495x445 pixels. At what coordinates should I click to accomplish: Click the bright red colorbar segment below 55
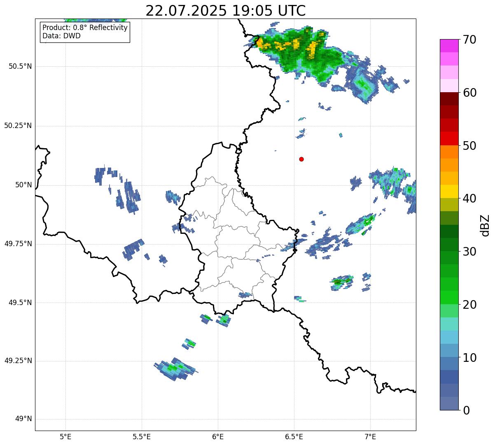pyautogui.click(x=450, y=138)
